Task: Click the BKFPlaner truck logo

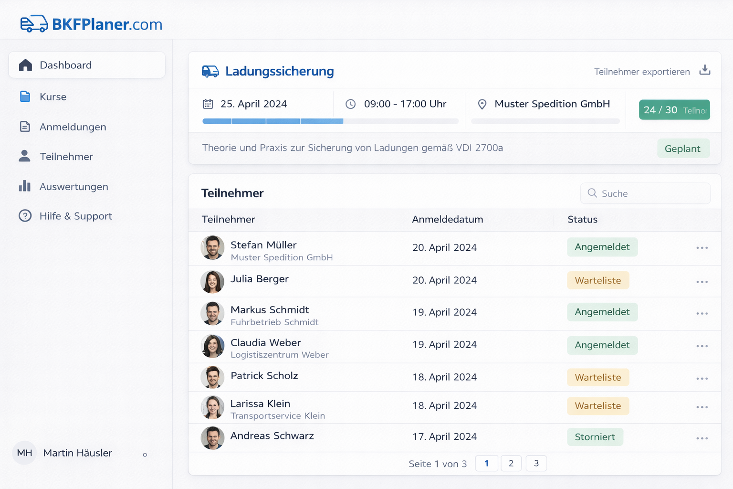Action: (34, 23)
